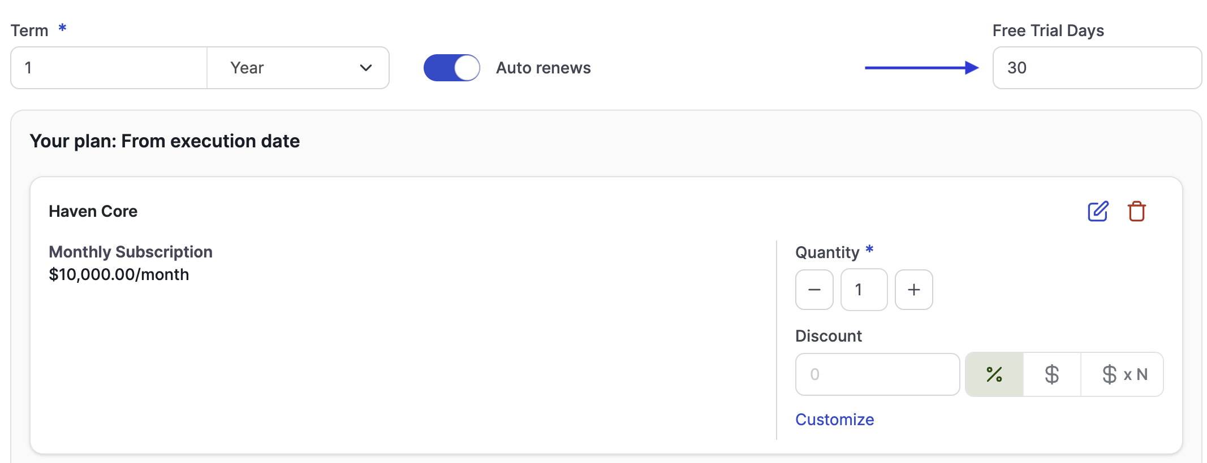This screenshot has height=463, width=1207.
Task: Edit the Haven Core plan item
Action: (1098, 211)
